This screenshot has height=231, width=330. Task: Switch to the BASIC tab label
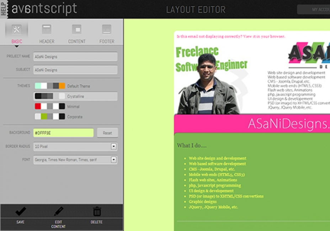17,42
